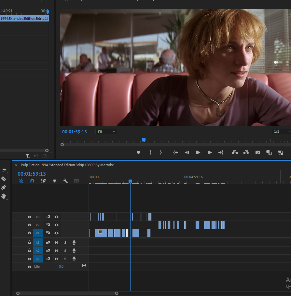Viewport: 291px width, 296px height.
Task: Toggle lock on Mix track
Action: [30, 266]
